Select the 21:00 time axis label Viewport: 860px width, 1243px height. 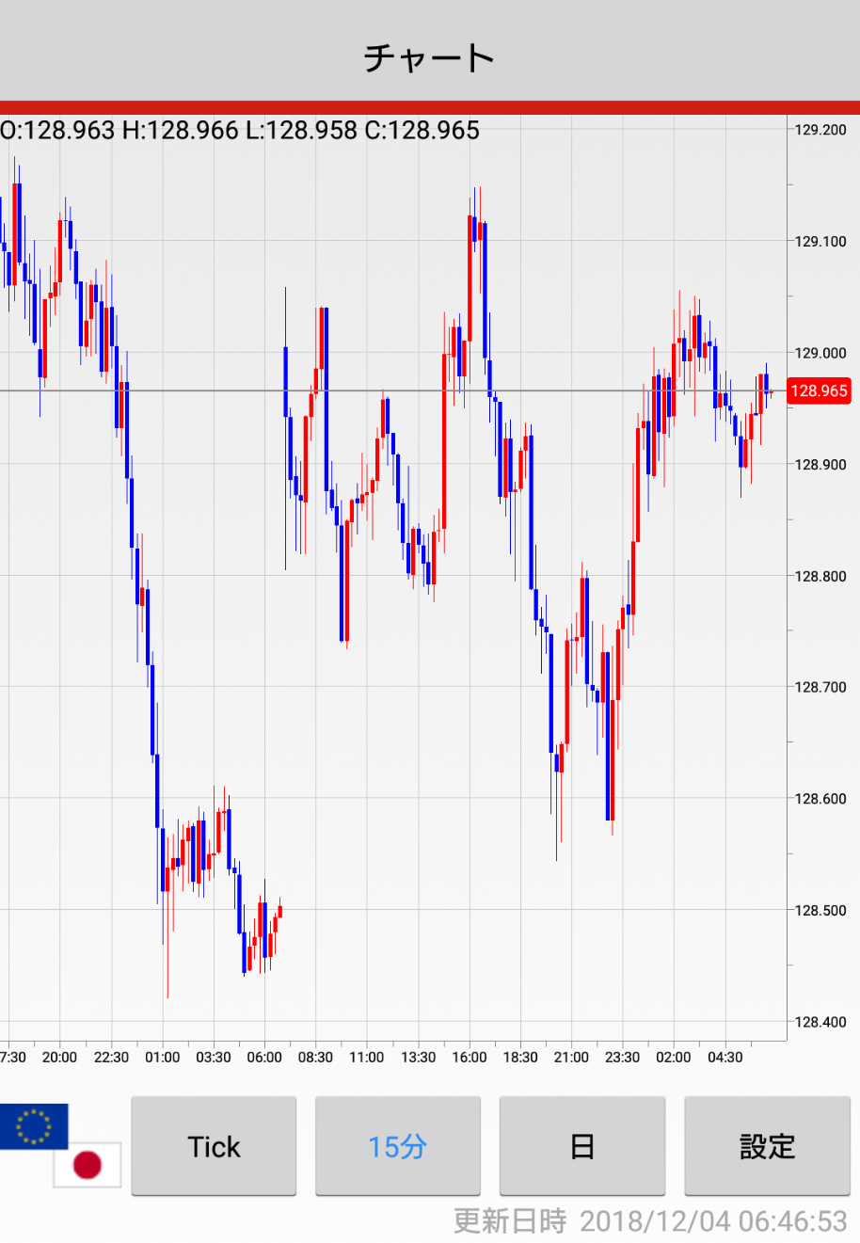(x=571, y=1058)
